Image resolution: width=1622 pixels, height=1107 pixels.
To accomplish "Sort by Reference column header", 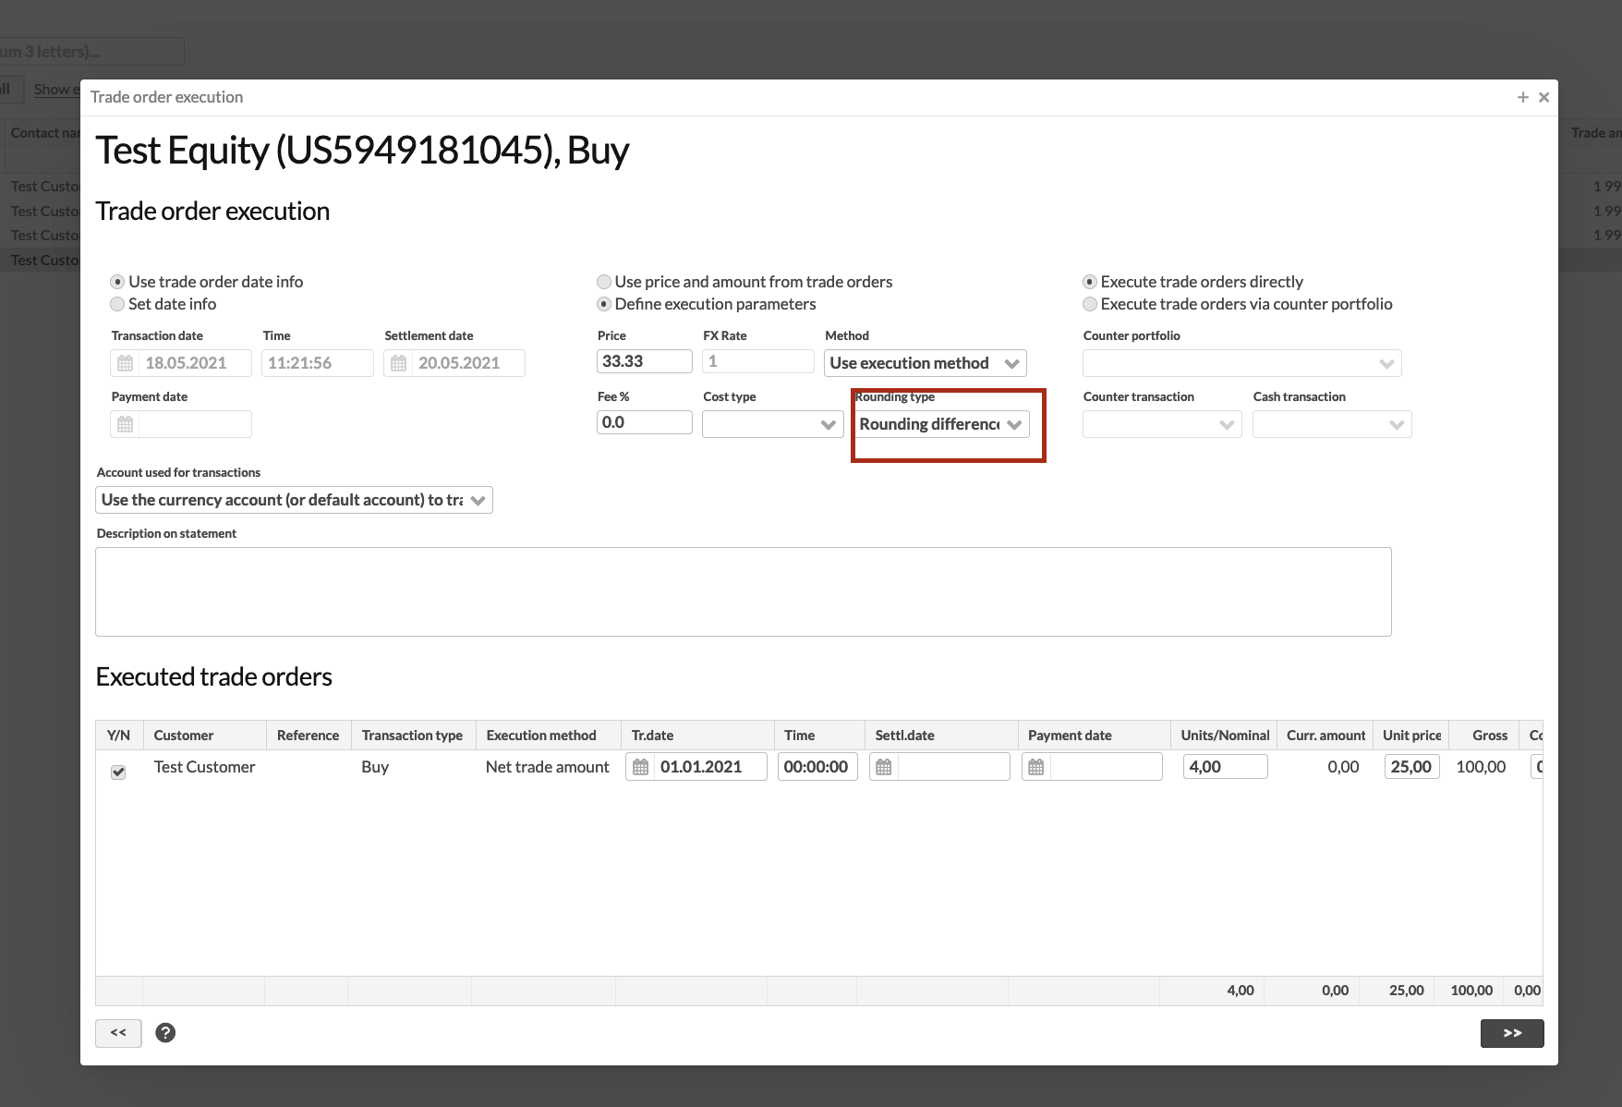I will pyautogui.click(x=309, y=736).
